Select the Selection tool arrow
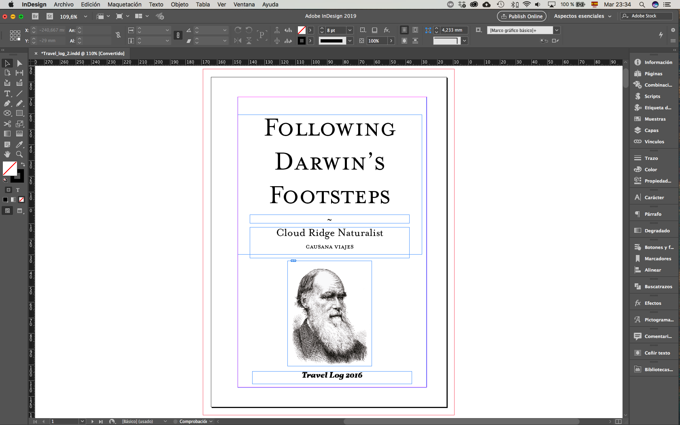The height and width of the screenshot is (425, 680). (7, 63)
